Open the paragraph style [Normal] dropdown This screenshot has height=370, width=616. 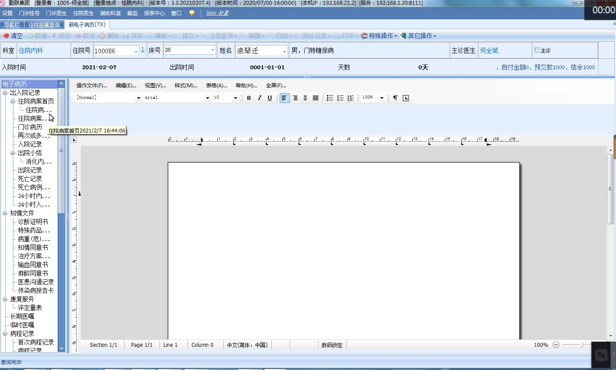tap(139, 98)
